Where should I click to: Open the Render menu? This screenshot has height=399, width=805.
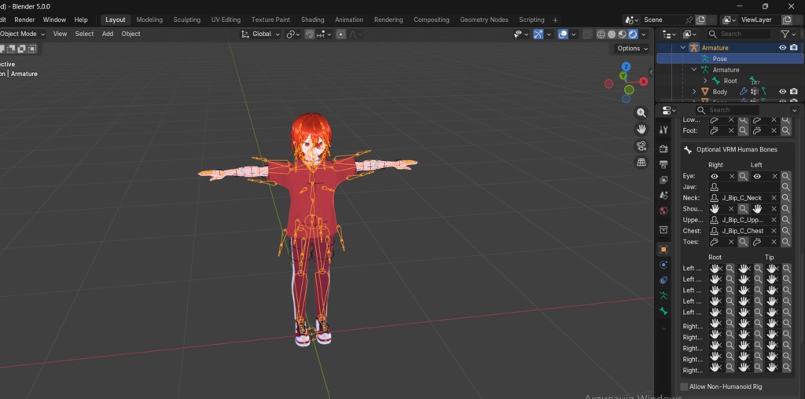coord(24,20)
